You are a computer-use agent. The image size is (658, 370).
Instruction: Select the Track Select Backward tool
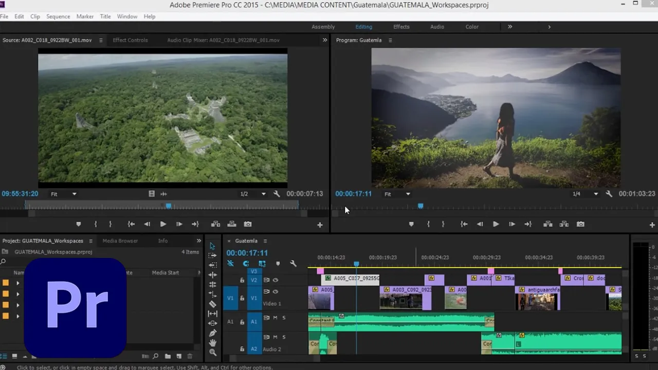[213, 265]
